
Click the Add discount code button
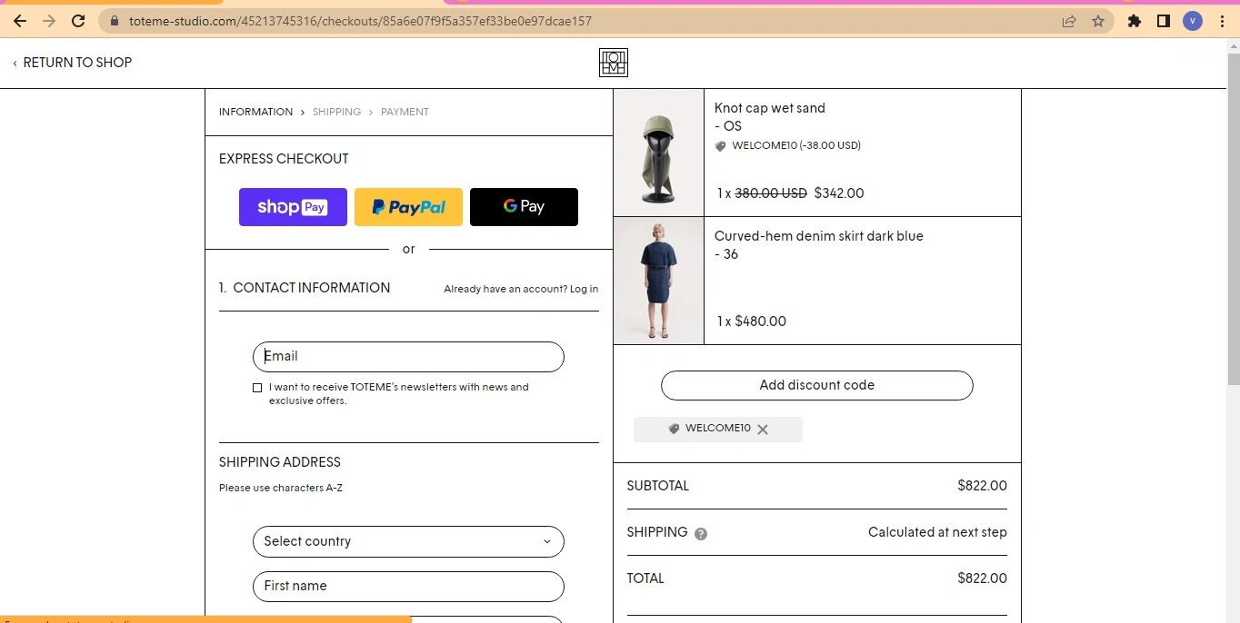pyautogui.click(x=816, y=385)
